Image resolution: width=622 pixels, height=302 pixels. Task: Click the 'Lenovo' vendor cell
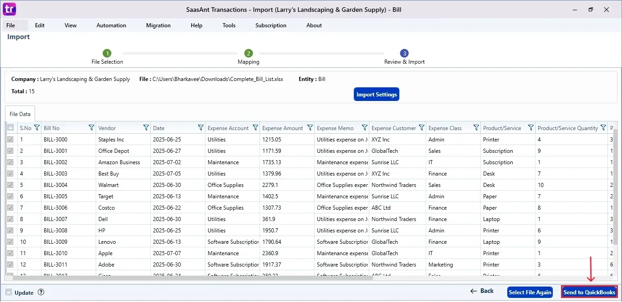click(123, 242)
